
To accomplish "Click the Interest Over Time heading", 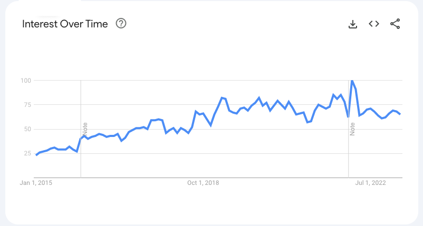I will (65, 24).
